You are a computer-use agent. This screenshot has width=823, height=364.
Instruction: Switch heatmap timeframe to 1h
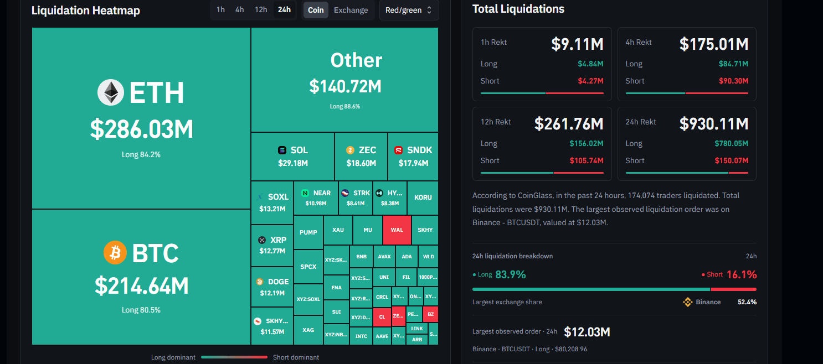click(x=221, y=9)
